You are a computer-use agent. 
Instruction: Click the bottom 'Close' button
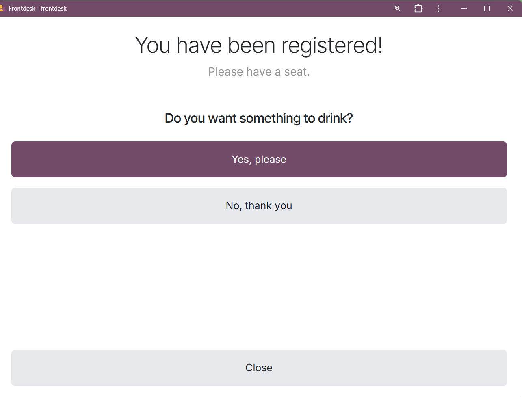[259, 368]
